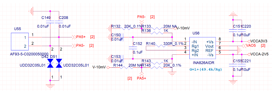Click the 'C149' capacitor designator
This screenshot has width=272, height=92.
(46, 18)
